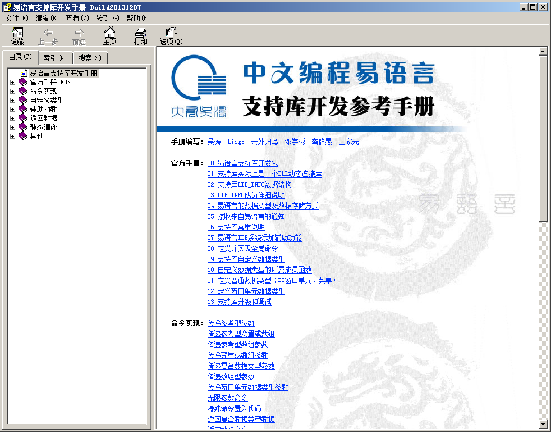This screenshot has width=551, height=432.
Task: Open author link 吴涛
Action: 214,142
